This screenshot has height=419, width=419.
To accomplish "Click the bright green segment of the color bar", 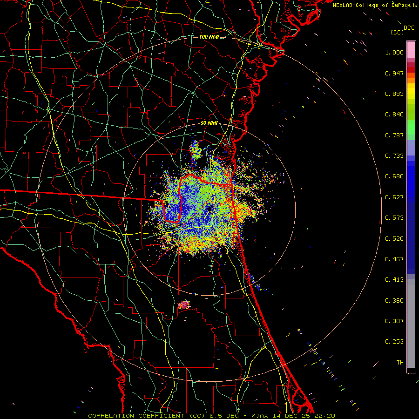I will coord(411,127).
